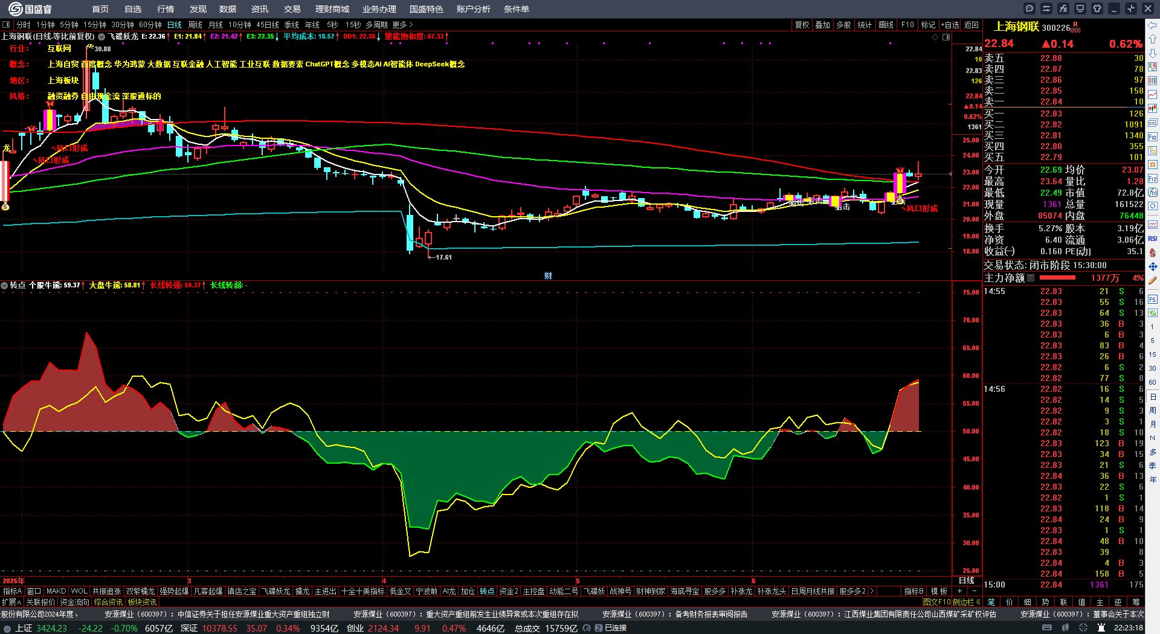Toggle 叠加 overlay option
1160x634 pixels.
[x=822, y=25]
